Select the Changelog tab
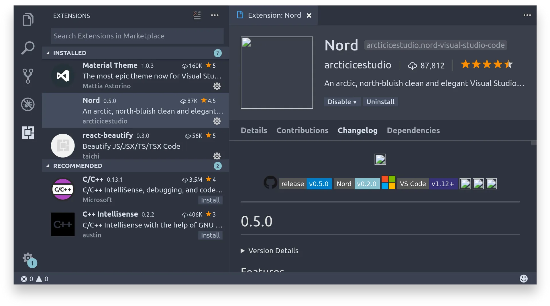Image resolution: width=550 pixels, height=306 pixels. (357, 130)
